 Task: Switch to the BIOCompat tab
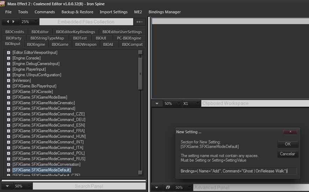(132, 44)
